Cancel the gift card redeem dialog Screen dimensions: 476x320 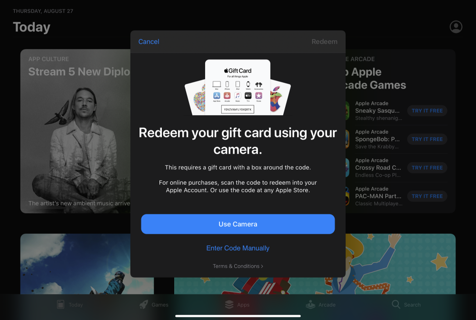point(149,41)
